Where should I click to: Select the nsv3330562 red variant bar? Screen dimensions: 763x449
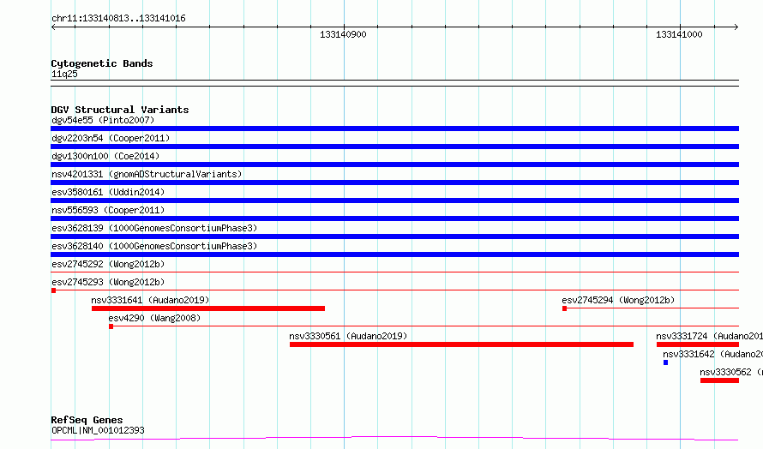click(x=719, y=380)
